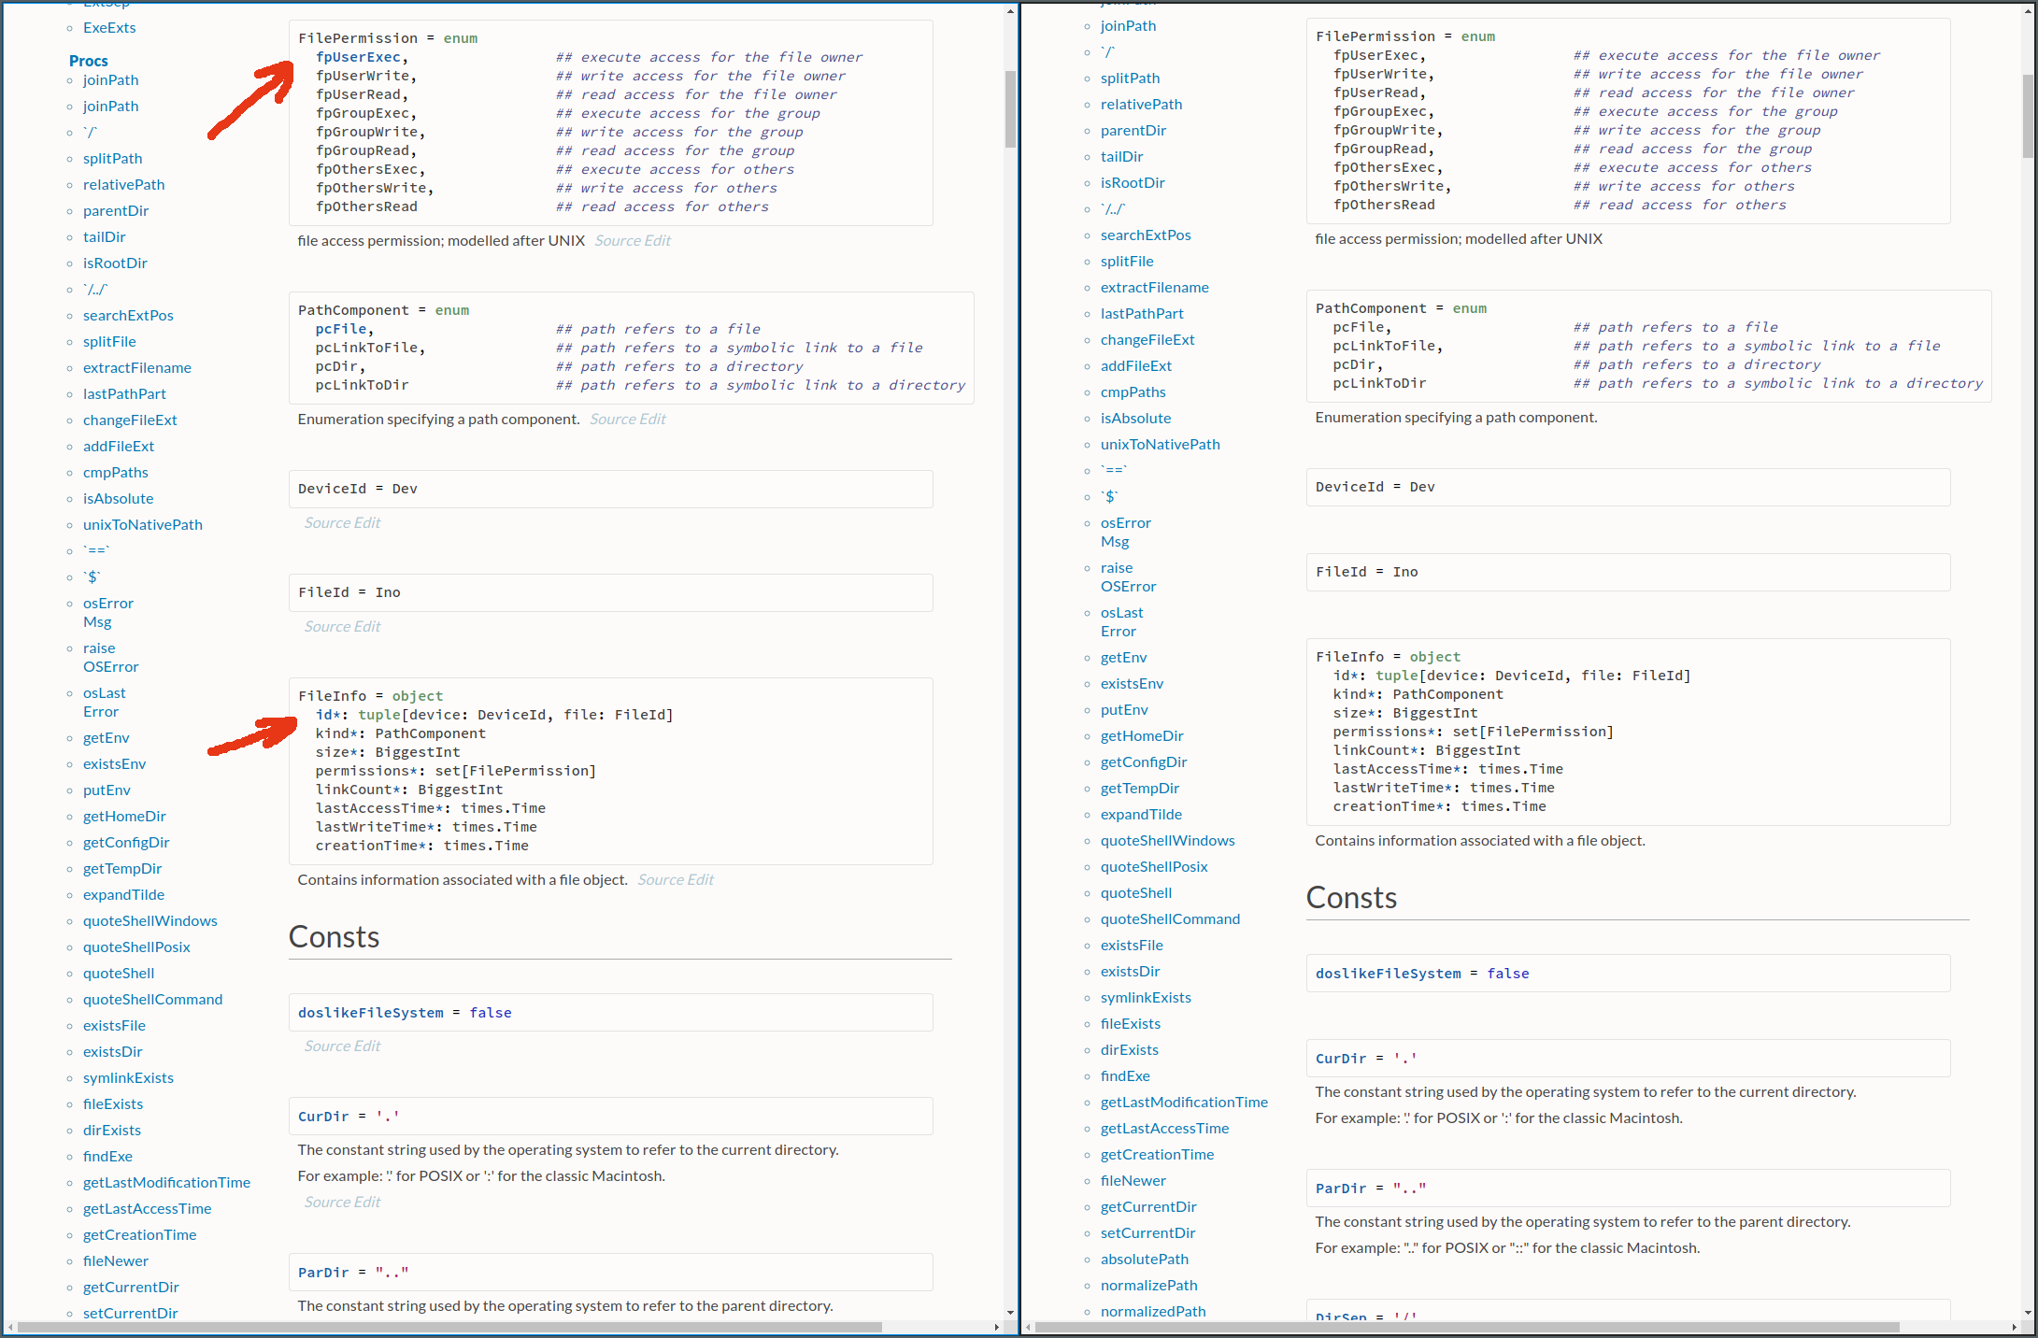Click Edit link after 'Enumeration specifying a path component'
This screenshot has width=2038, height=1338.
[652, 420]
